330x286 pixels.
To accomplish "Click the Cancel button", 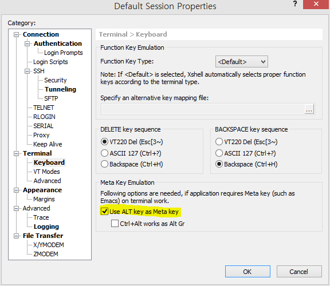I will point(299,272).
